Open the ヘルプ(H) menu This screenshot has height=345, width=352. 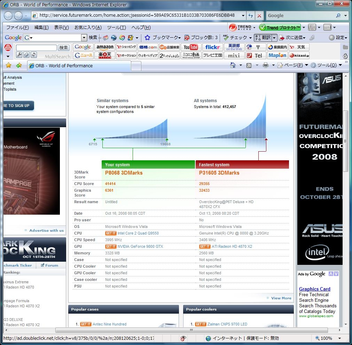(141, 28)
